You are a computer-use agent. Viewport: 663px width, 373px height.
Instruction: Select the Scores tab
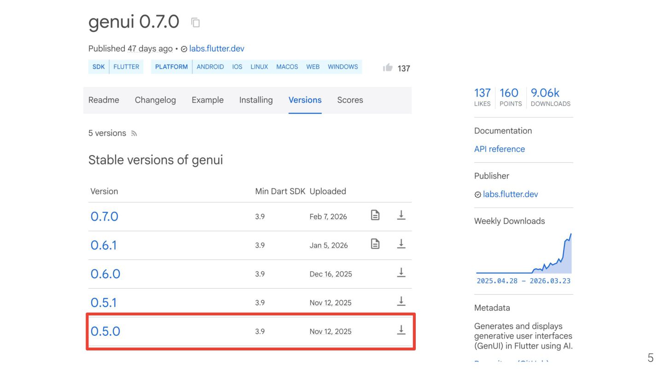click(x=350, y=100)
